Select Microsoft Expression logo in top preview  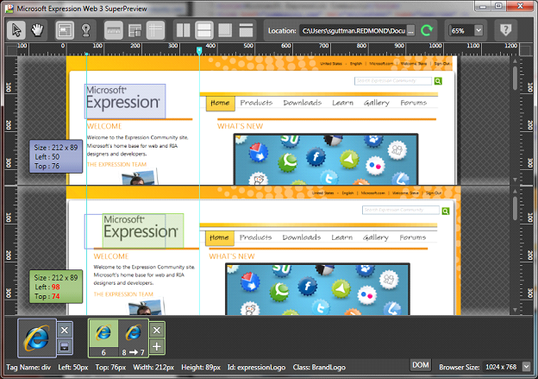pyautogui.click(x=125, y=101)
